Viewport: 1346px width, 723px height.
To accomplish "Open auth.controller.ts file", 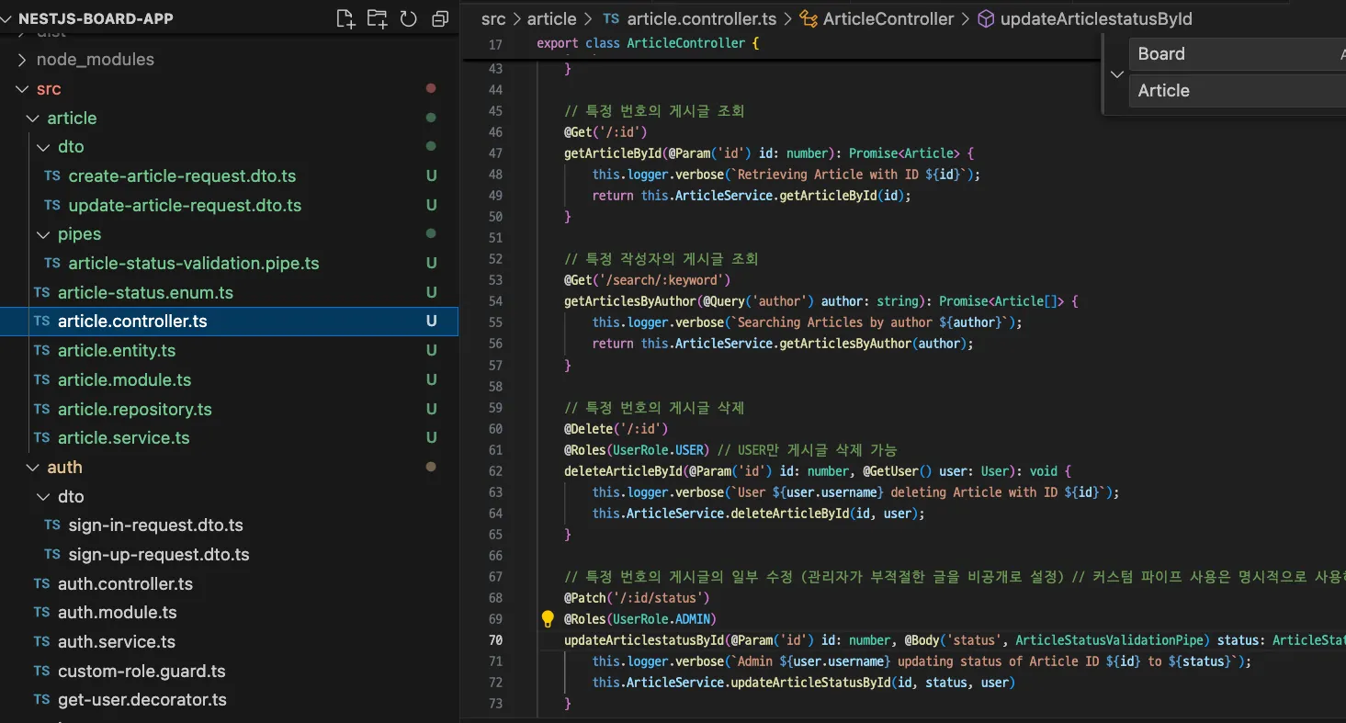I will pos(125,584).
